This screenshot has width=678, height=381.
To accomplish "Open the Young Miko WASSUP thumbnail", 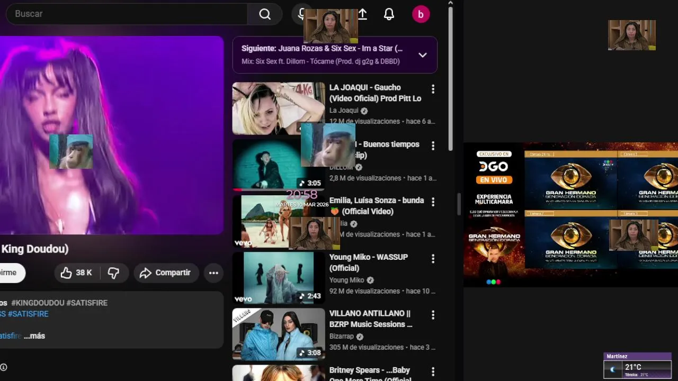I will pyautogui.click(x=279, y=278).
